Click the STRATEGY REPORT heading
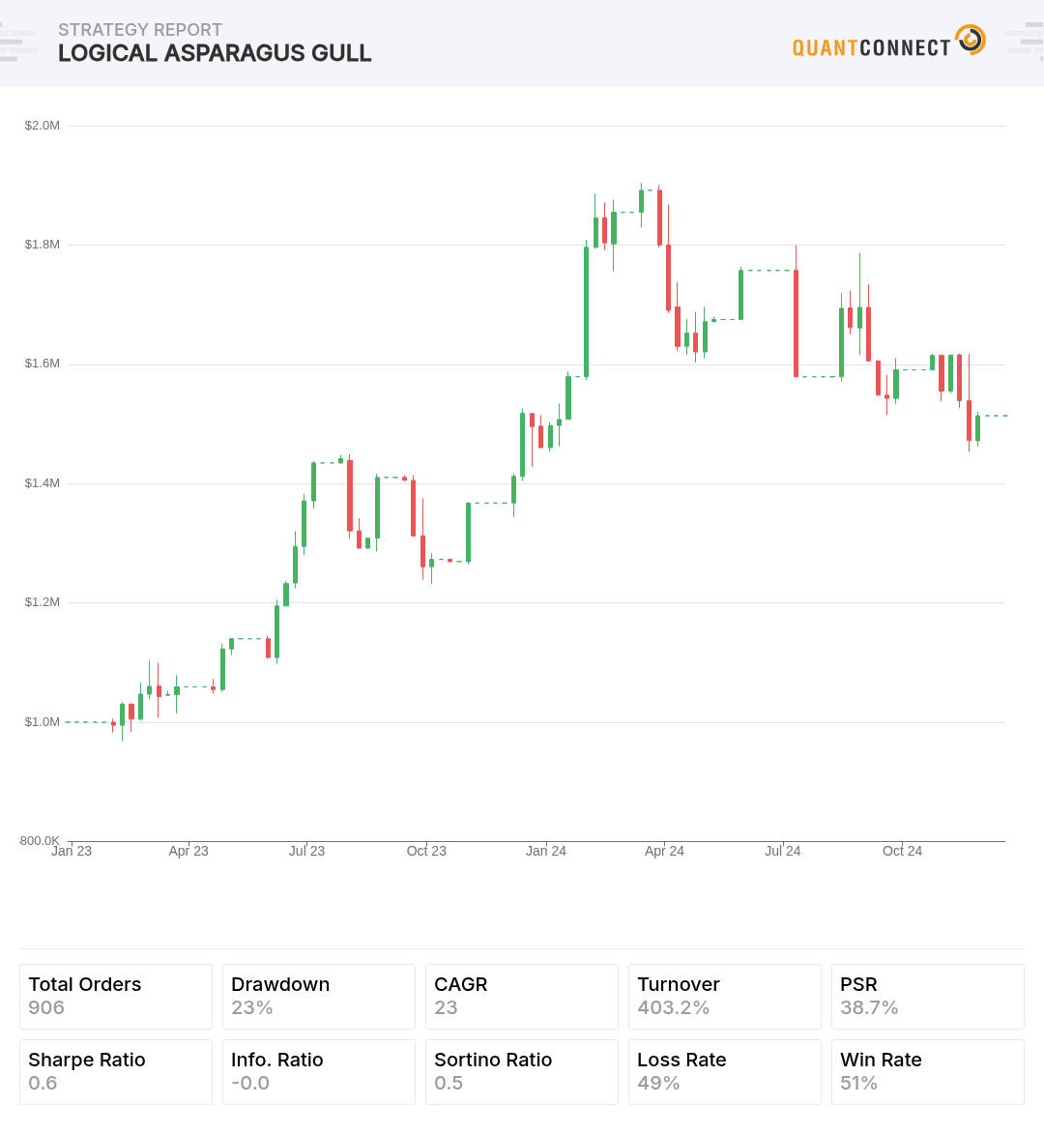Viewport: 1044px width, 1134px height. [140, 30]
